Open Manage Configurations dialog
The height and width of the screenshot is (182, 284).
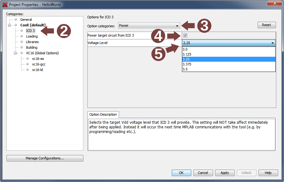(x=45, y=158)
